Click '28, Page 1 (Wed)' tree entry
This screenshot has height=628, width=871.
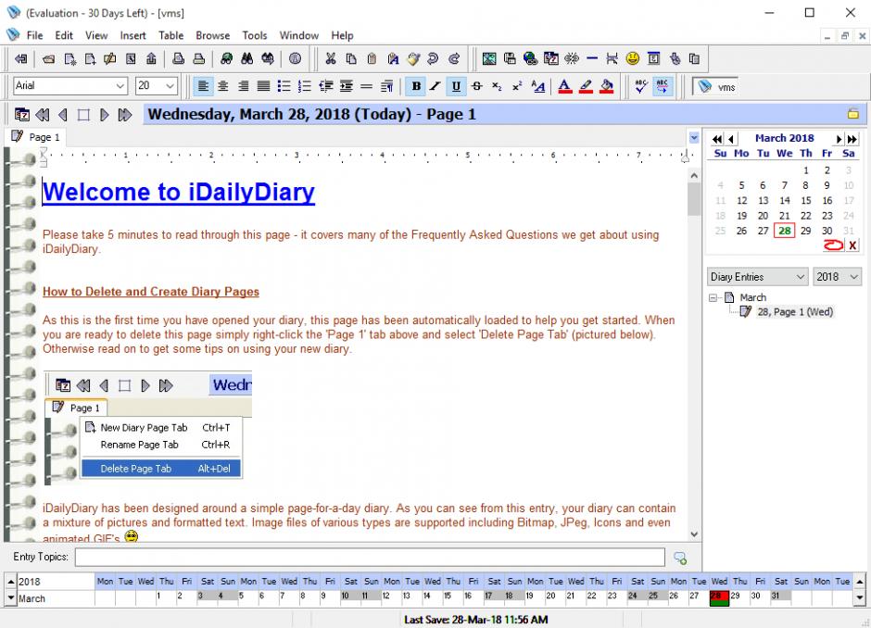(x=795, y=312)
